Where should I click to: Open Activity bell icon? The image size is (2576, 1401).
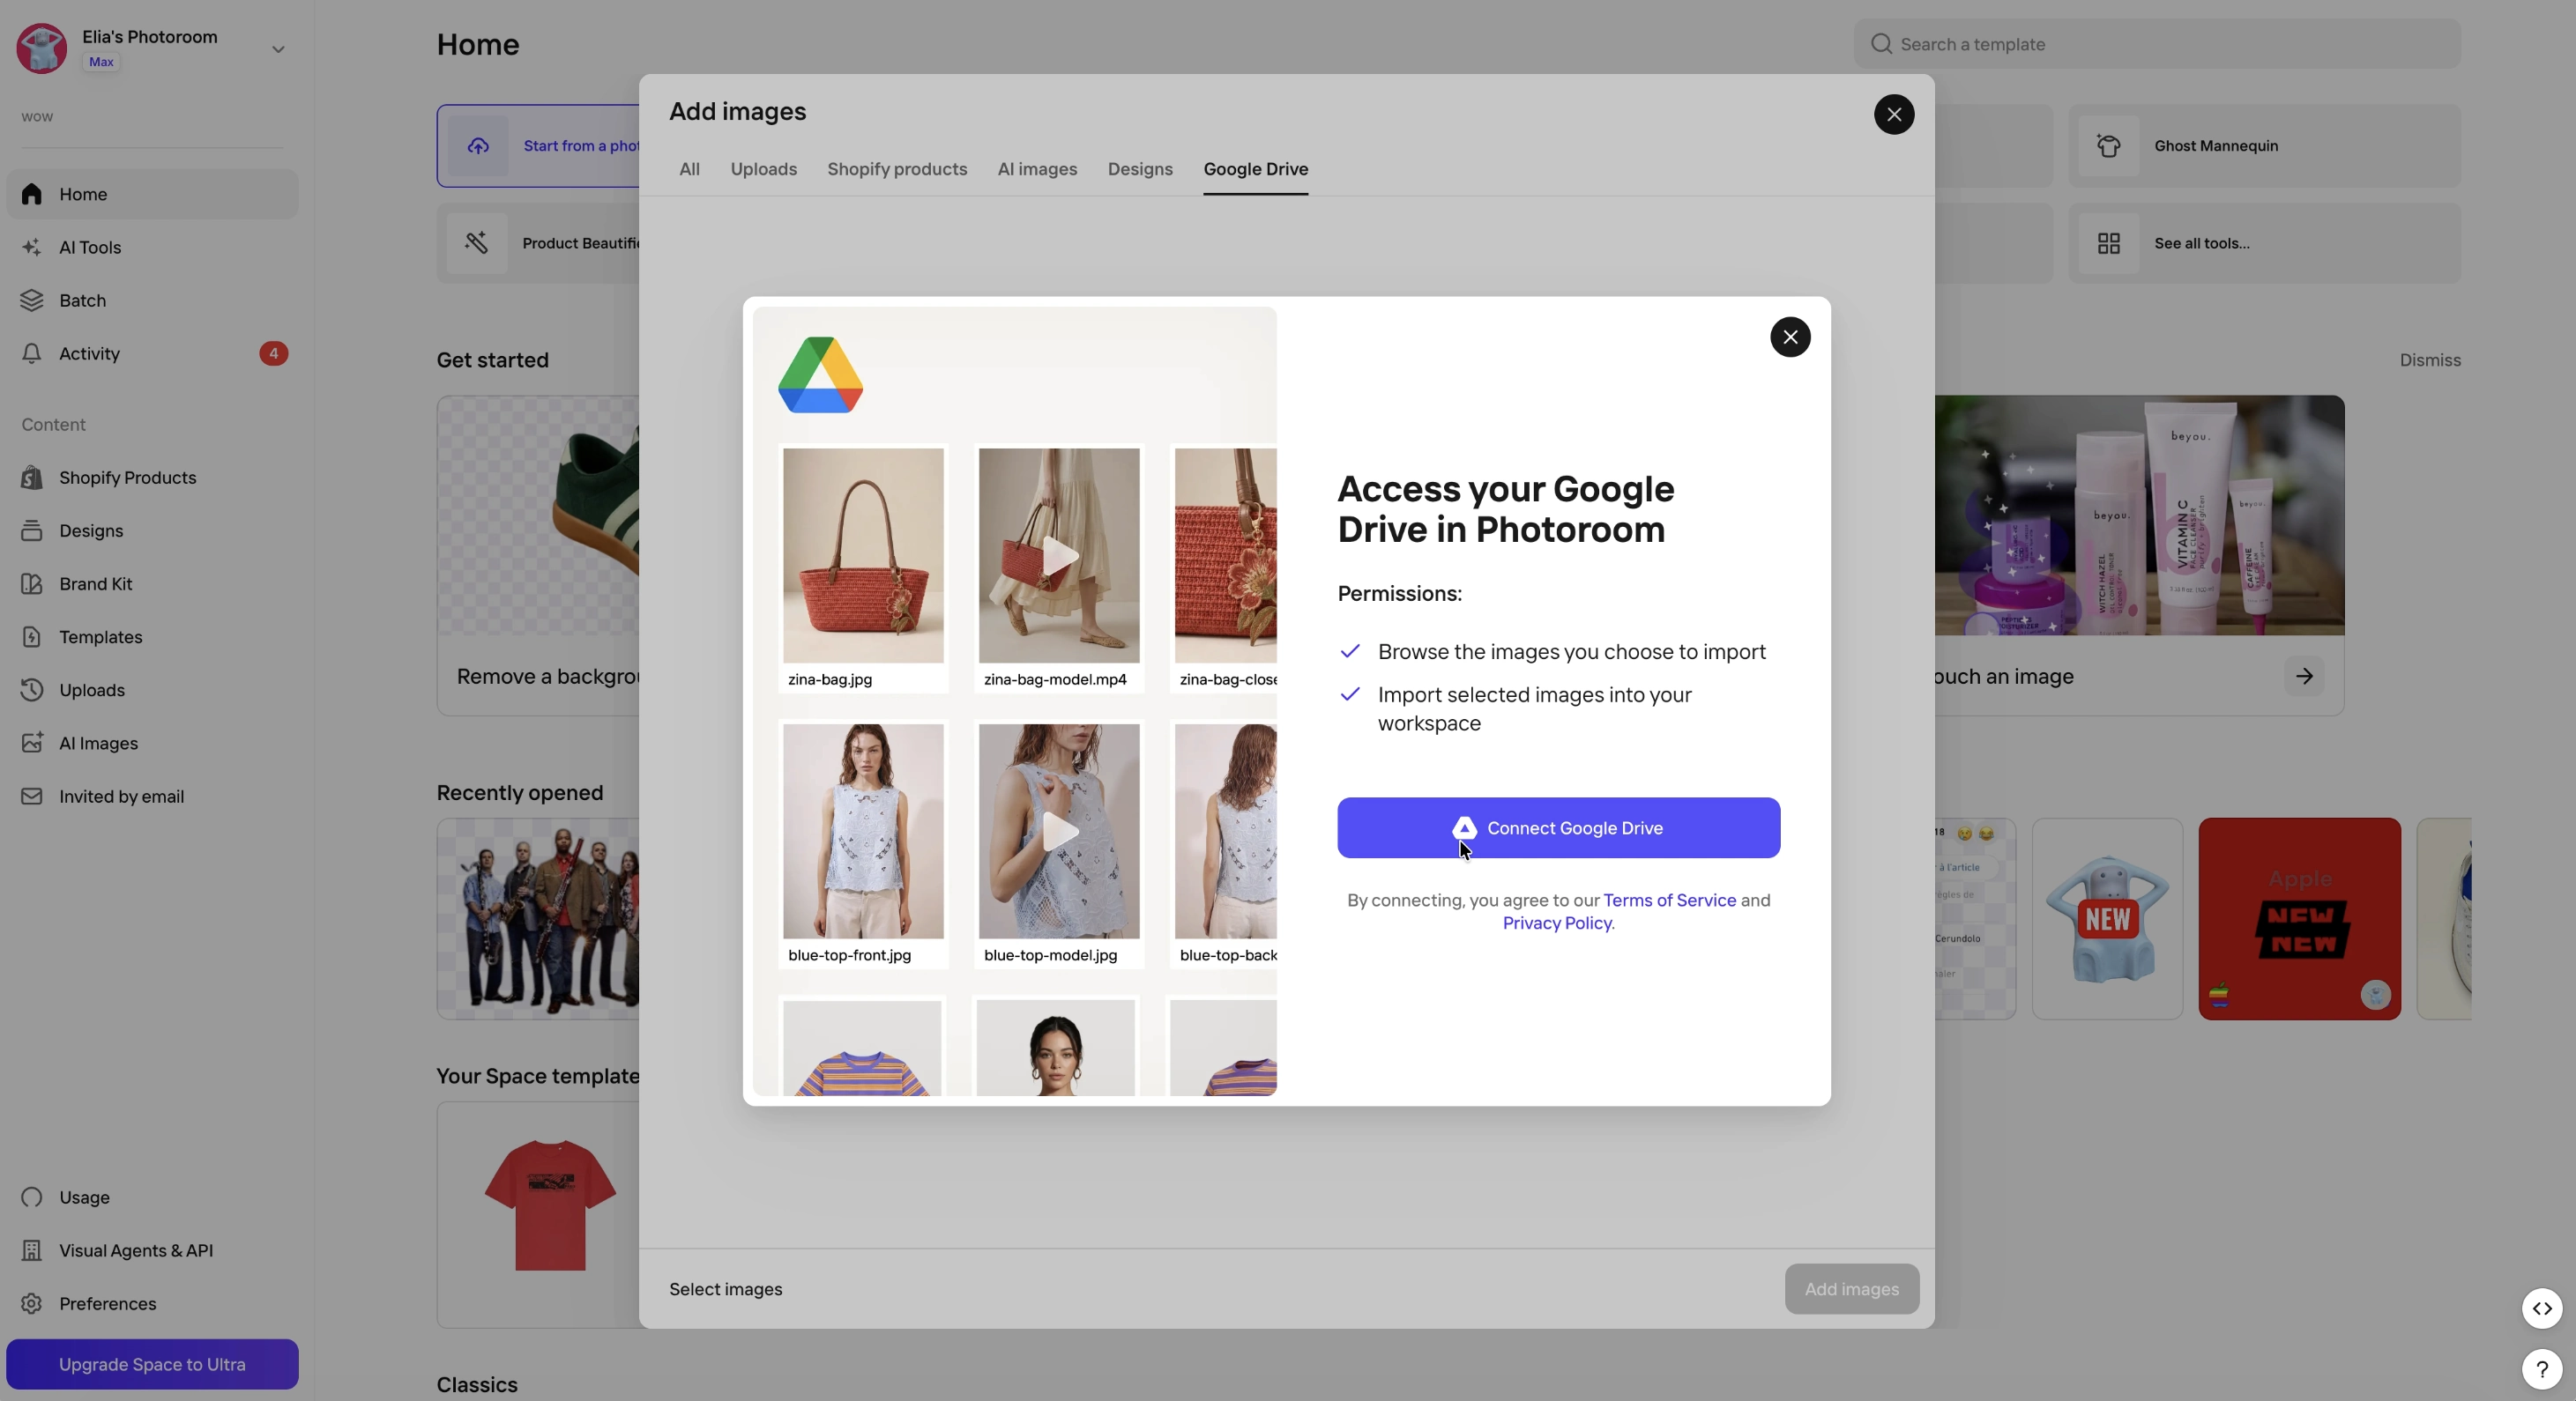pyautogui.click(x=32, y=353)
